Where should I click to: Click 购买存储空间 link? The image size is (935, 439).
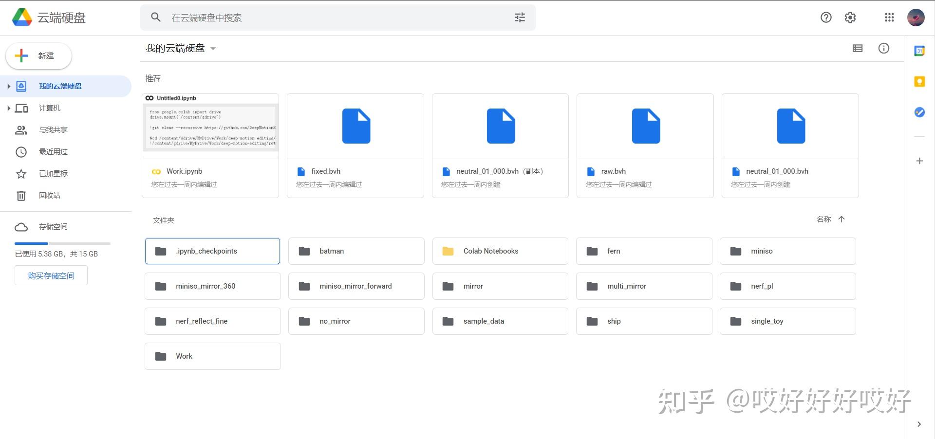tap(51, 275)
